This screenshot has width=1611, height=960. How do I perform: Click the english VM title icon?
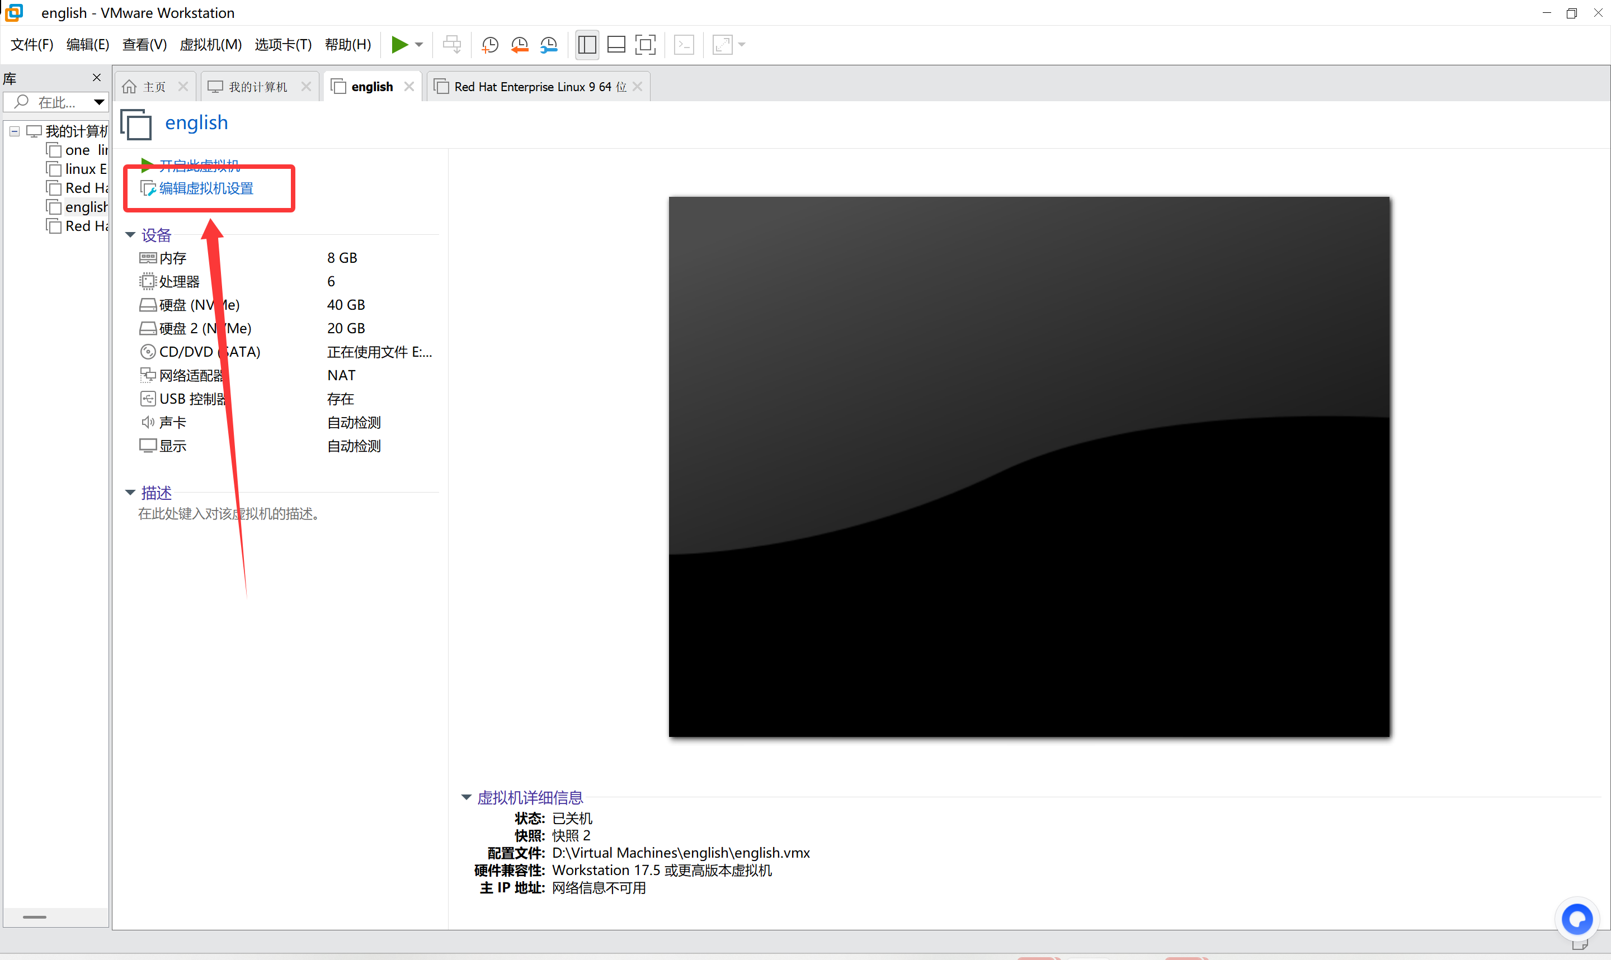[x=136, y=124]
